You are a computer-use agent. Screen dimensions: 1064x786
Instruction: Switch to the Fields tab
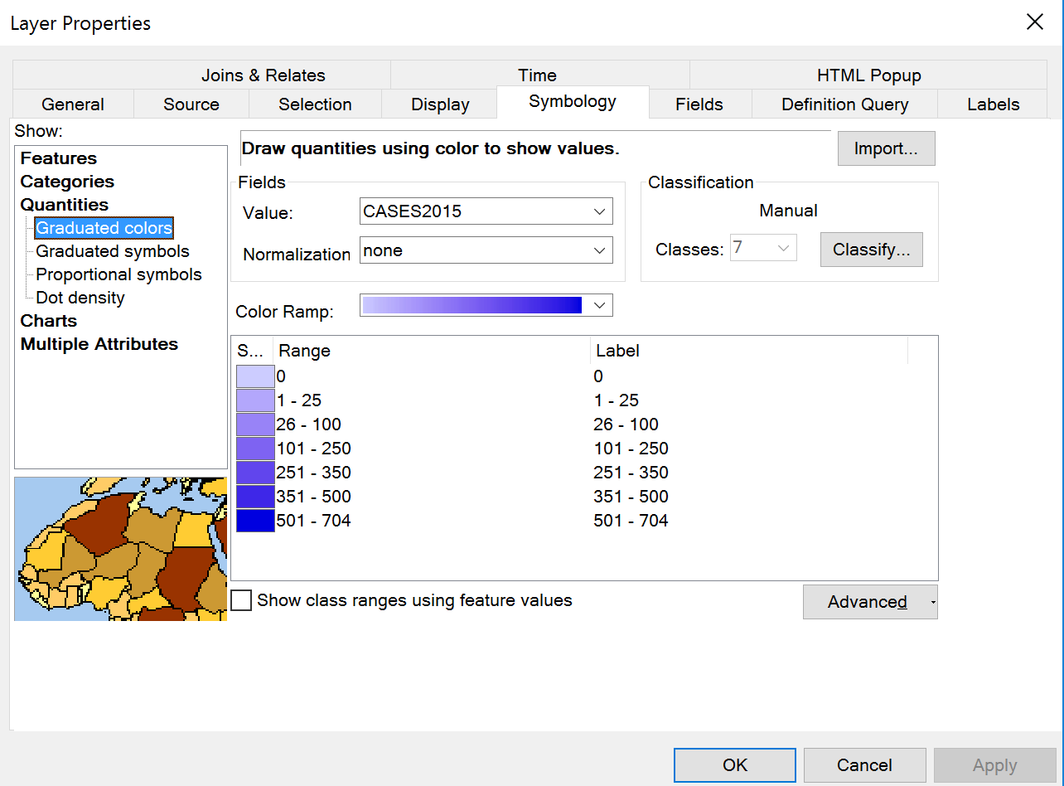pos(699,104)
